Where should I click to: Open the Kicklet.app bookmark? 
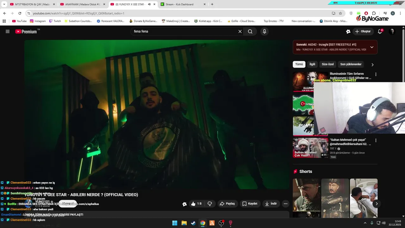(208, 21)
